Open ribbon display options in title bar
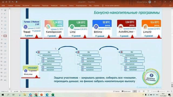The image size is (173, 97). (155, 2)
